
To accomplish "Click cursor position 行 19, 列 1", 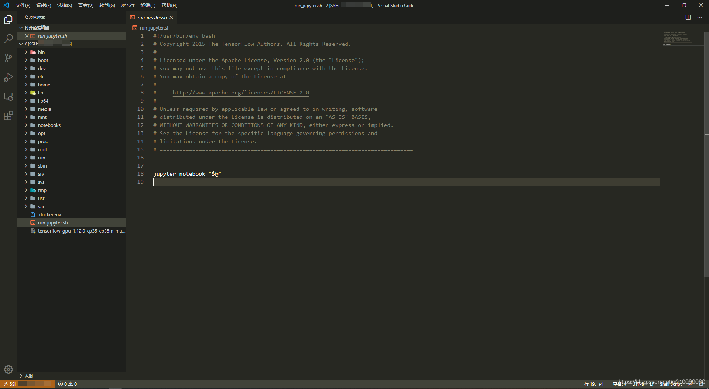I will [x=595, y=384].
